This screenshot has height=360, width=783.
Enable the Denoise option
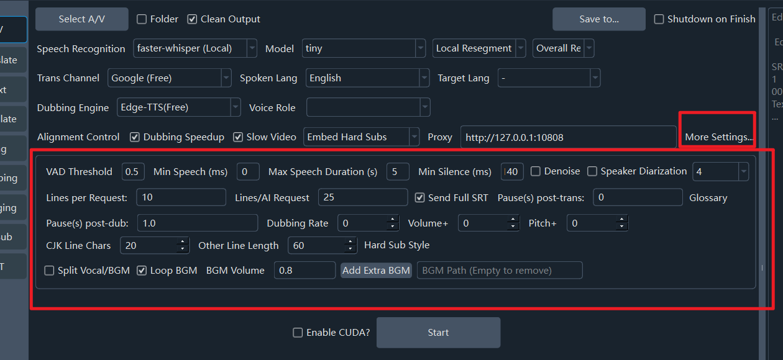[x=536, y=171]
